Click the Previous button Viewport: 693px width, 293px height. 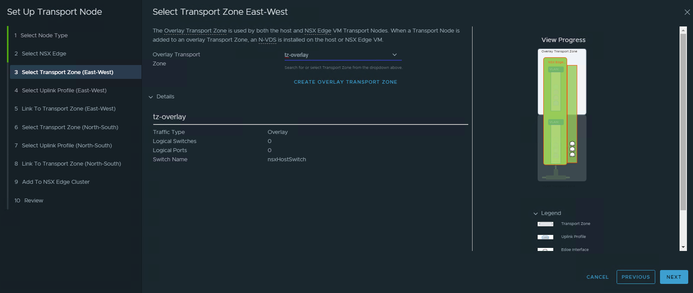636,277
